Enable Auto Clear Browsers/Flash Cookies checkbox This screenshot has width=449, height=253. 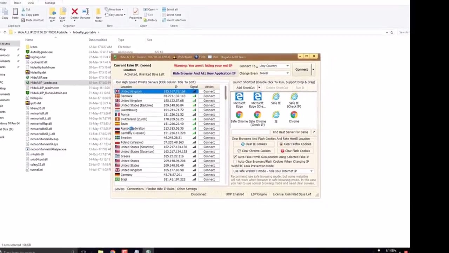point(235,161)
